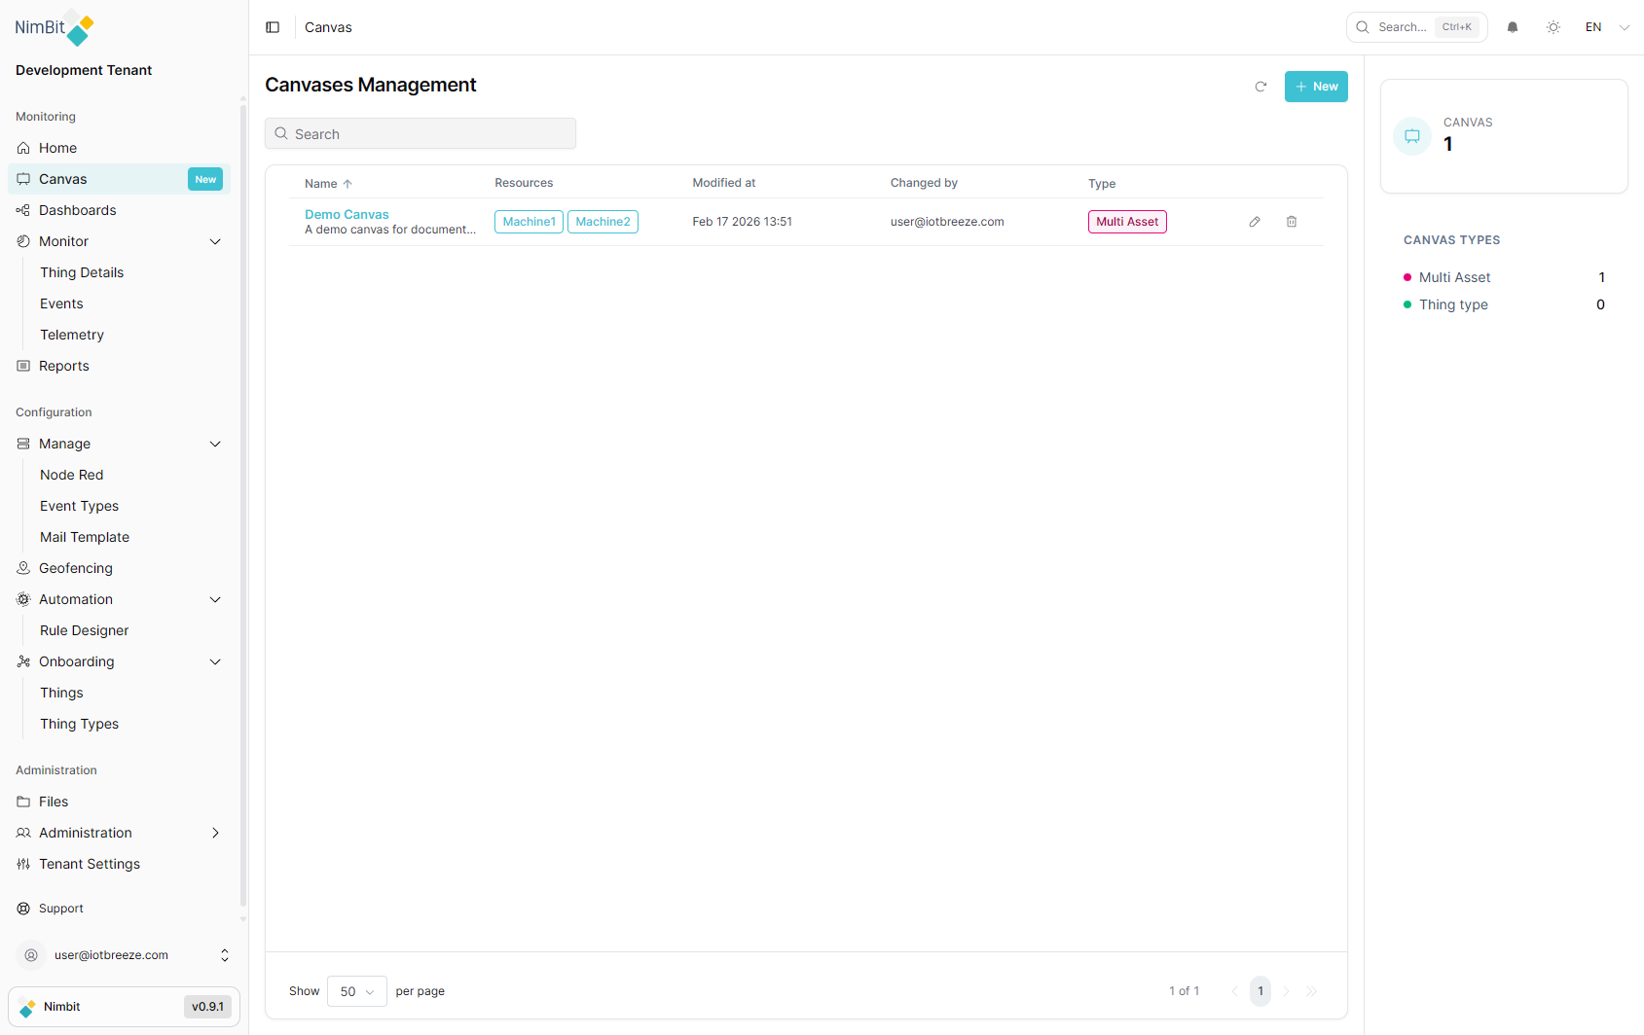This screenshot has width=1644, height=1035.
Task: Open the Dashboards section in the sidebar
Action: [x=77, y=209]
